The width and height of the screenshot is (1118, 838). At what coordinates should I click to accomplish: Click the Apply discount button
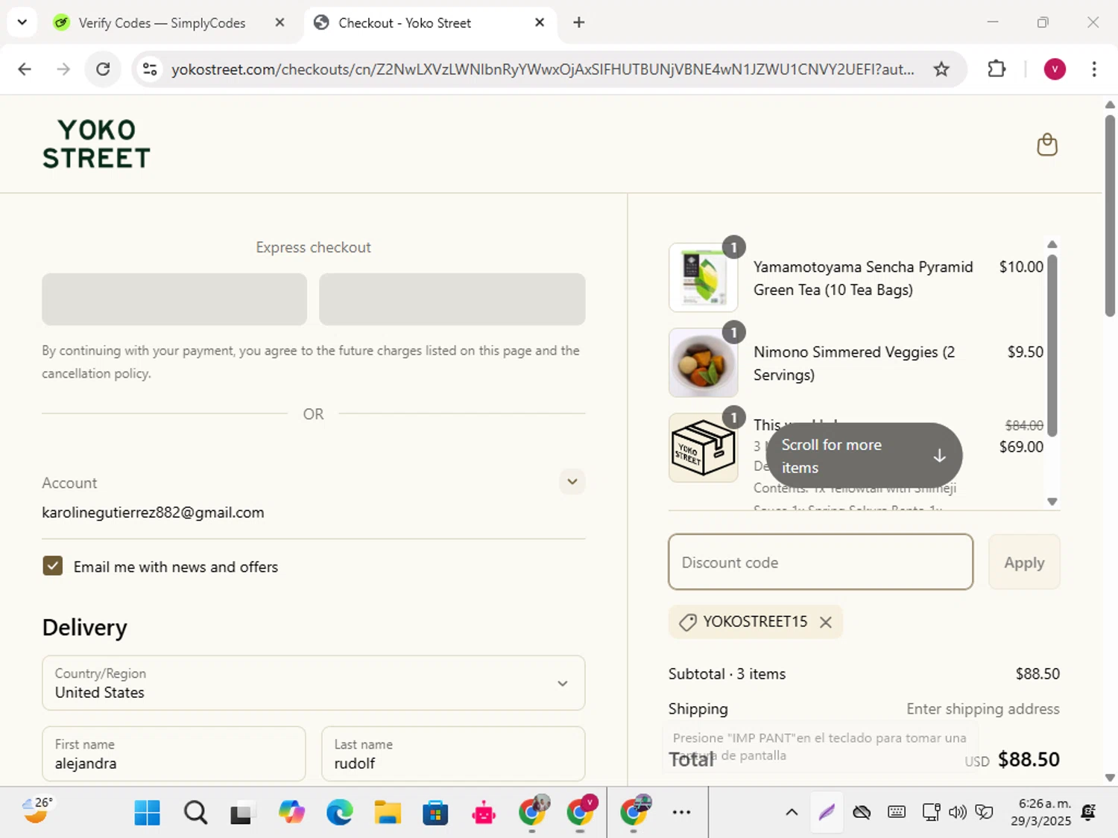point(1024,562)
